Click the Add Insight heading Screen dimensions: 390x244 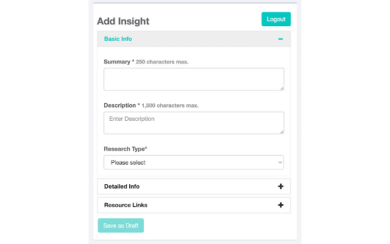123,21
